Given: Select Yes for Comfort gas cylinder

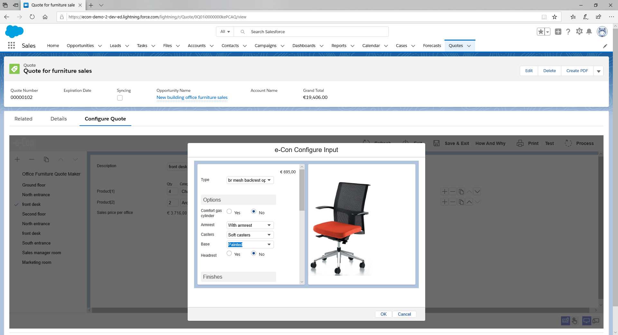Looking at the screenshot, I should tap(229, 211).
